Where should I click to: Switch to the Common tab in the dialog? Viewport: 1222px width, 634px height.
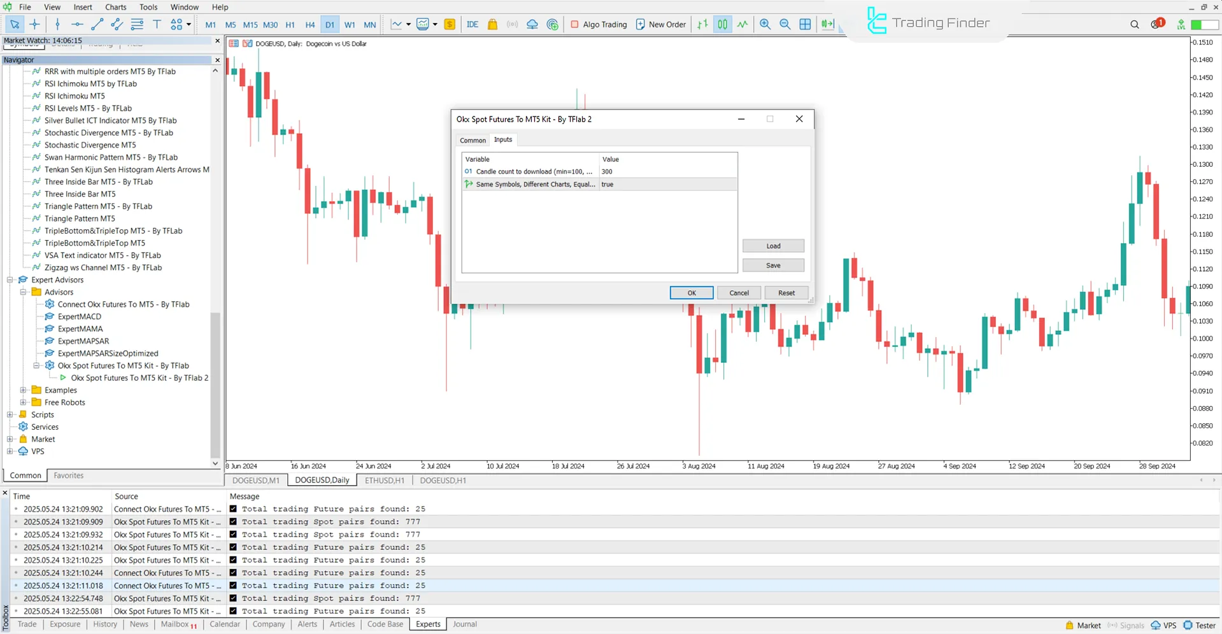pos(472,140)
